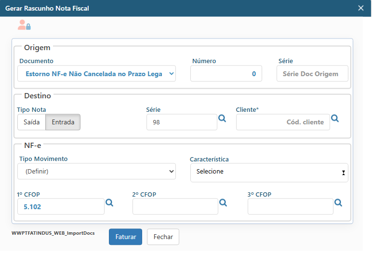The image size is (372, 254).
Task: Select Entrada as Tipo Nota
Action: [x=63, y=122]
